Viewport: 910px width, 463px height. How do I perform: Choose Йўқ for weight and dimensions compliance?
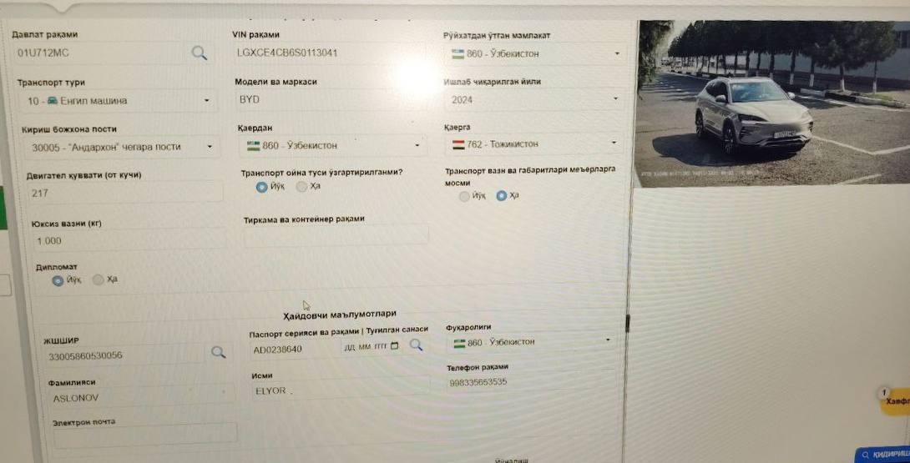click(463, 196)
